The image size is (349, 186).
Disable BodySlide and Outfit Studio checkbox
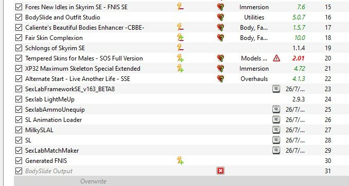point(19,17)
